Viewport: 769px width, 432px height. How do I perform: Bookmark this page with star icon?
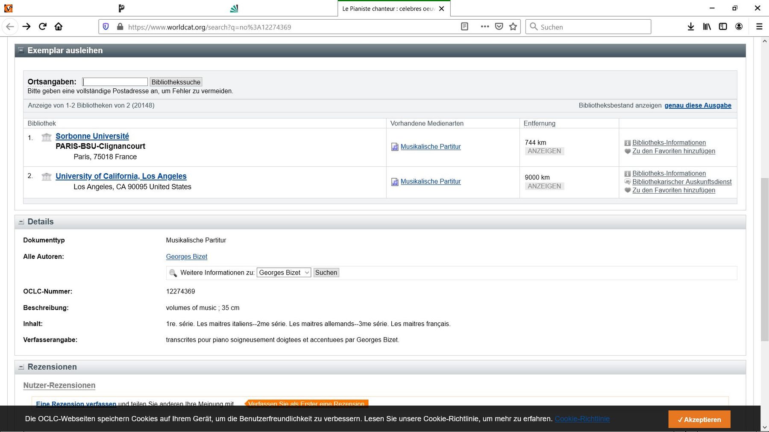(513, 26)
